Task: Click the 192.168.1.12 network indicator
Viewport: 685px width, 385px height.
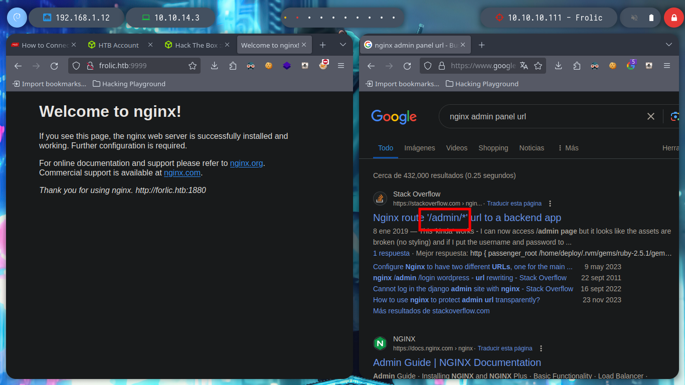Action: pyautogui.click(x=76, y=18)
